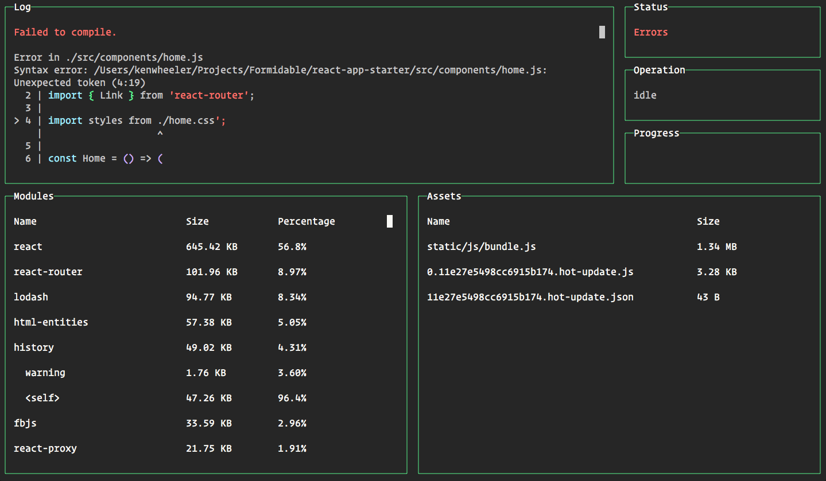Select the Modules panel header
The height and width of the screenshot is (481, 826).
click(x=33, y=195)
